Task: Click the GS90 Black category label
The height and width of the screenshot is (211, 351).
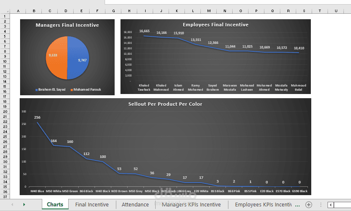Action: coord(300,191)
